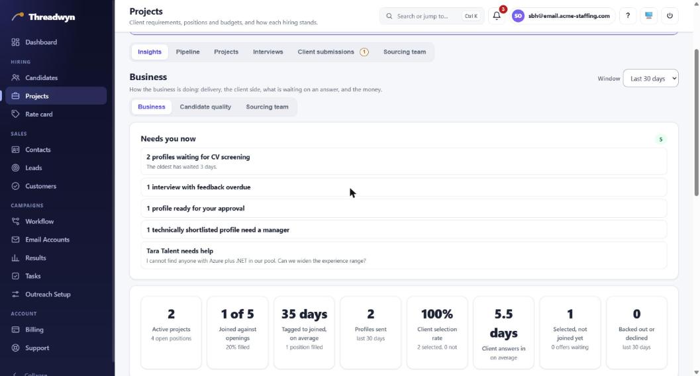The width and height of the screenshot is (700, 376).
Task: Click the Profiles sent stat card
Action: pyautogui.click(x=371, y=333)
